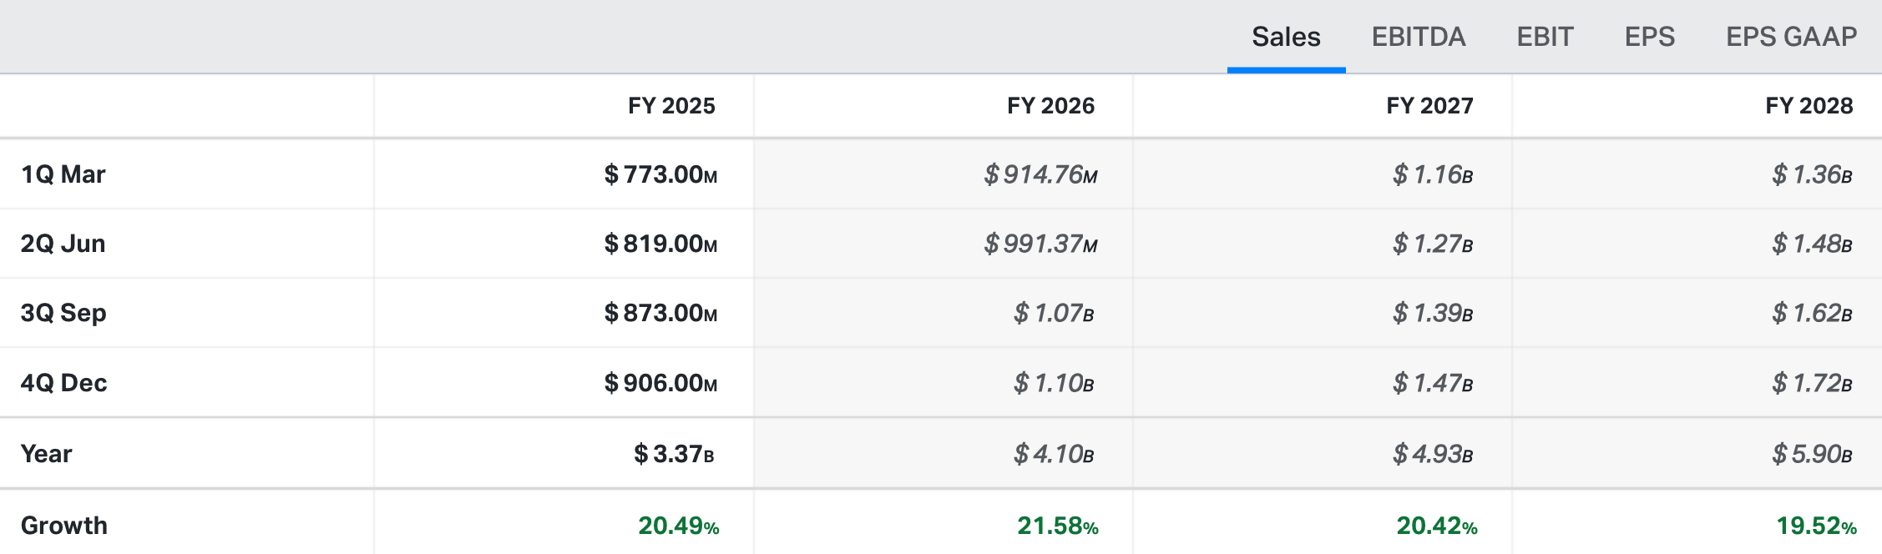The height and width of the screenshot is (554, 1882).
Task: Click the FY 2025 column header
Action: [x=671, y=106]
